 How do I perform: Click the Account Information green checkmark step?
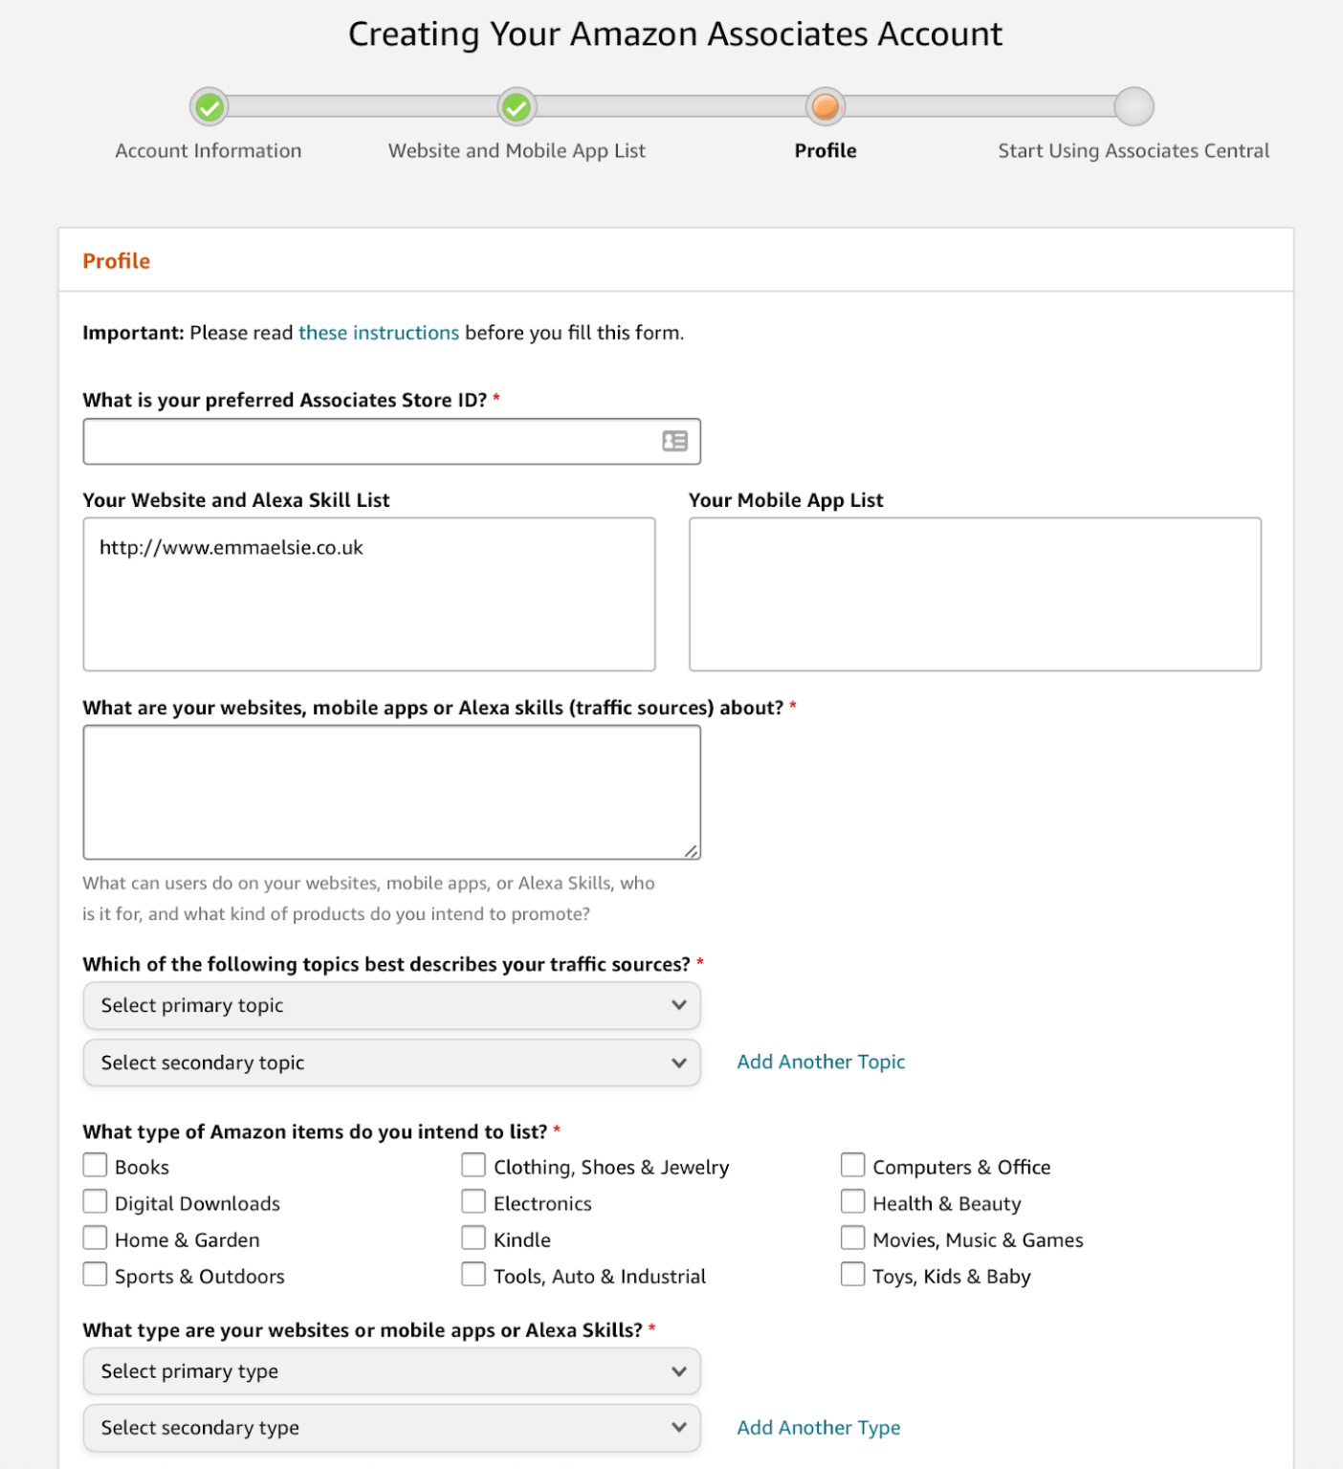[x=209, y=107]
